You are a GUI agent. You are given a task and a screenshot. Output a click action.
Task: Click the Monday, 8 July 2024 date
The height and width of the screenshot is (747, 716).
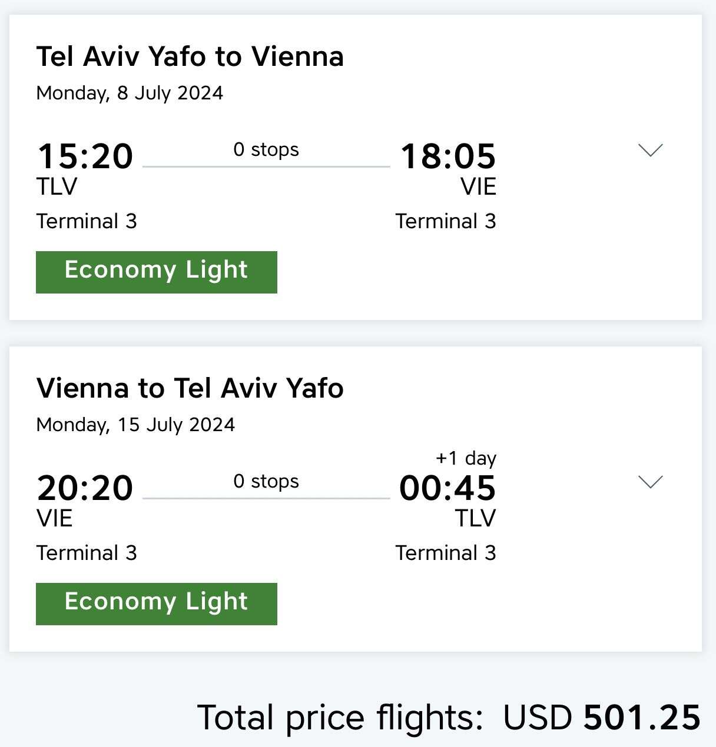130,93
